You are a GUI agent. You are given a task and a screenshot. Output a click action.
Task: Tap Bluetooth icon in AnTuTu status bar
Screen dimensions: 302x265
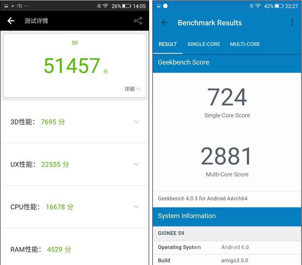tap(99, 6)
